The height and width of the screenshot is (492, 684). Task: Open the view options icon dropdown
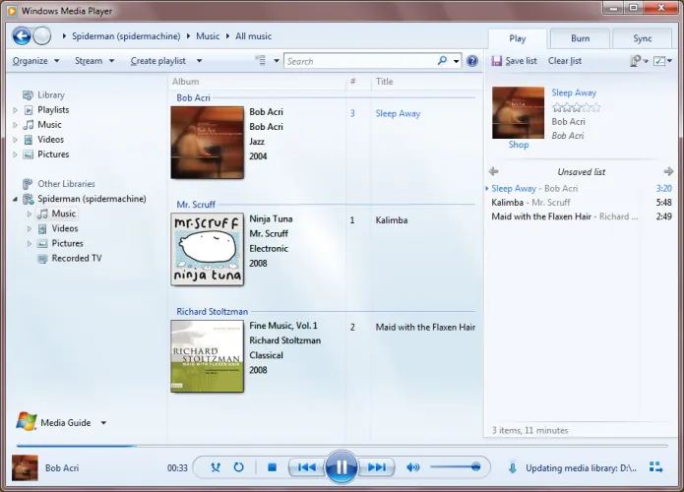click(x=261, y=61)
